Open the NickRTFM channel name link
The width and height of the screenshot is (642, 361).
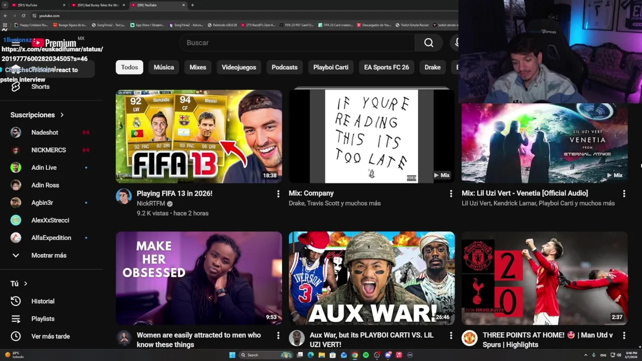click(151, 204)
